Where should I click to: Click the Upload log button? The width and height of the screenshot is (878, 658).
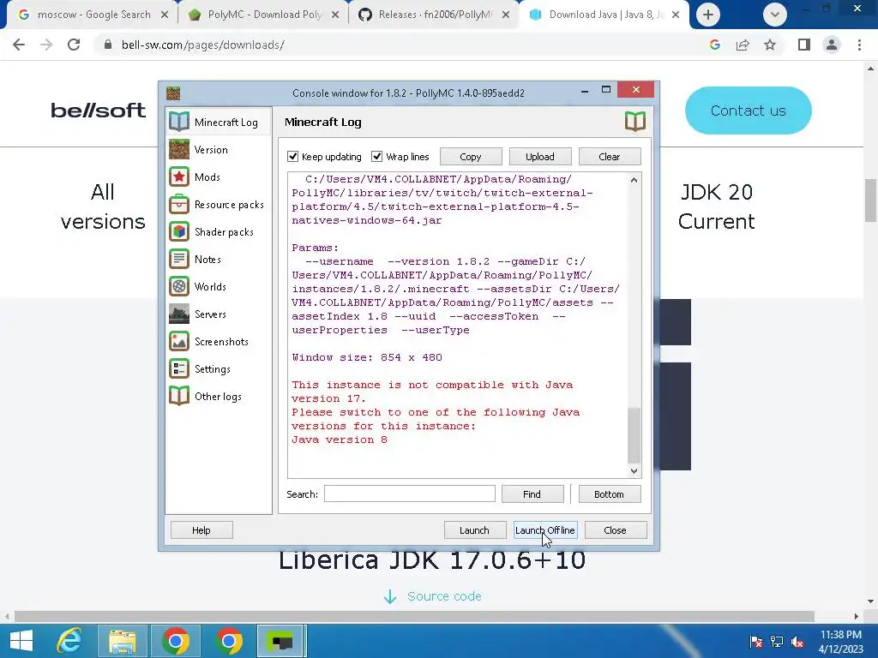540,157
